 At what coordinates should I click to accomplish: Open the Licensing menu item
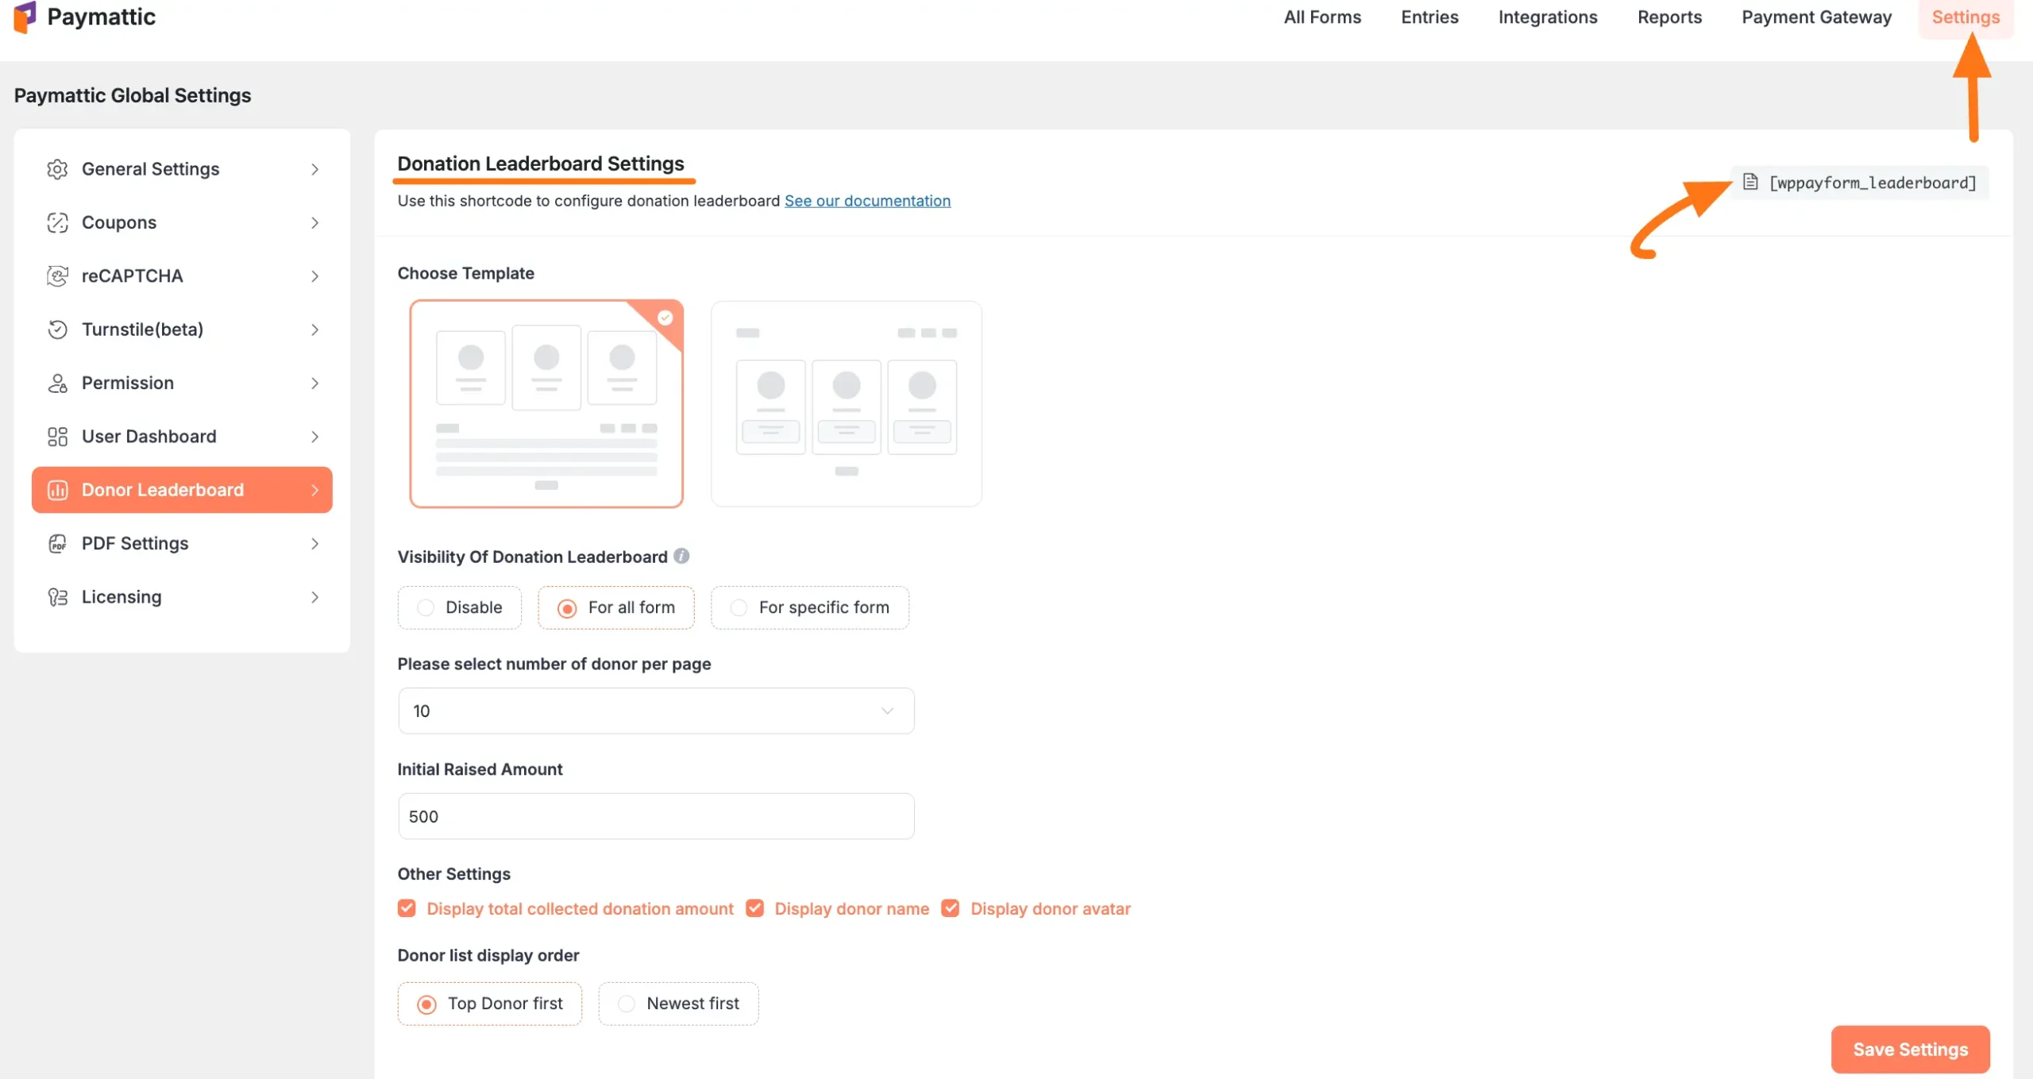(x=182, y=597)
